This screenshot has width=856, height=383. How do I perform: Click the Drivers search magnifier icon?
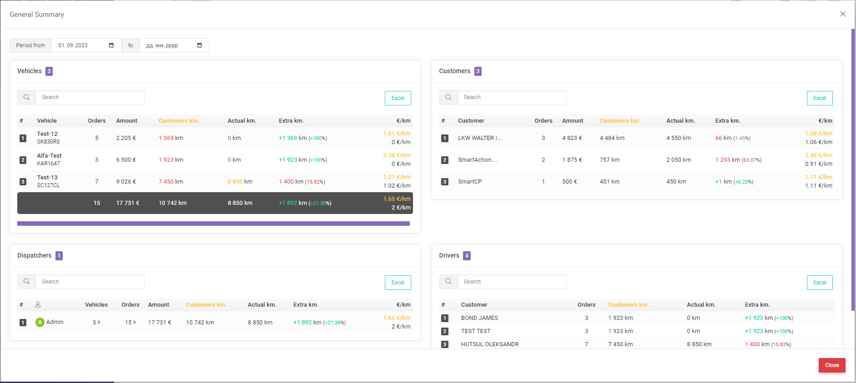tap(448, 282)
